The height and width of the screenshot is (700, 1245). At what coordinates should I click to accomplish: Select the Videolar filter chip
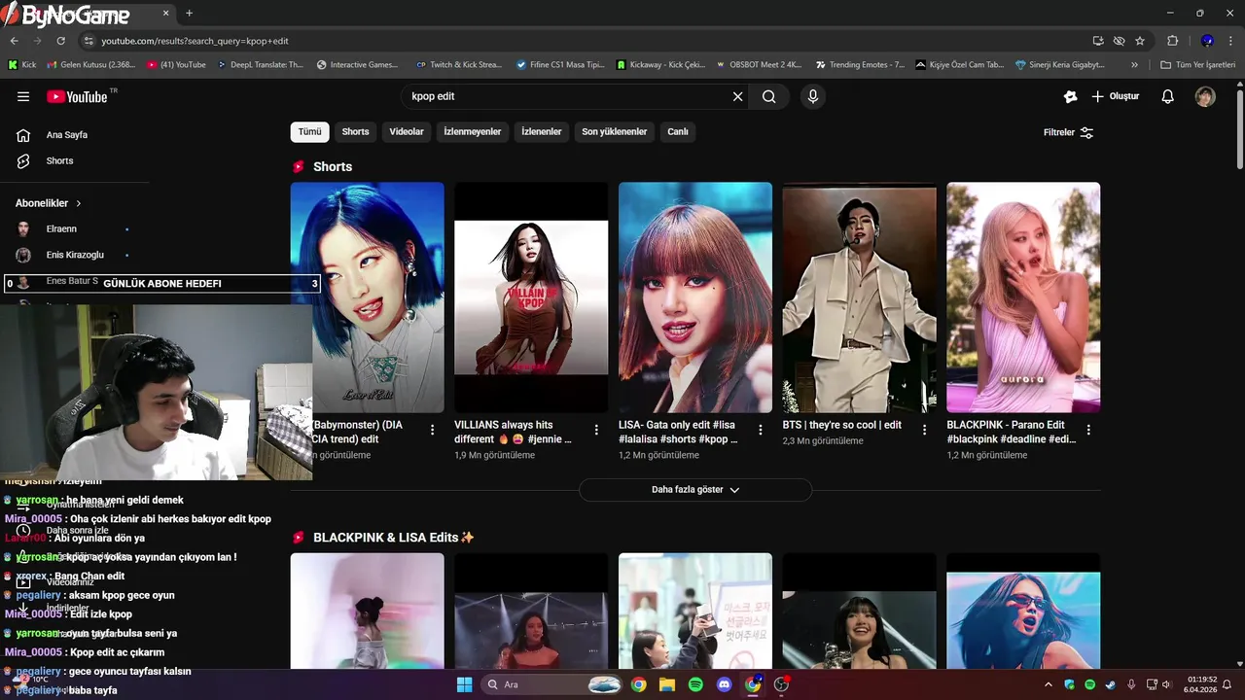[407, 132]
